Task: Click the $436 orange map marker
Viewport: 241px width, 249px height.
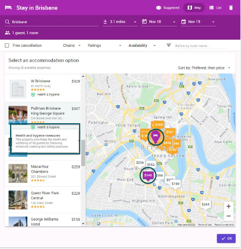Action: pyautogui.click(x=167, y=143)
